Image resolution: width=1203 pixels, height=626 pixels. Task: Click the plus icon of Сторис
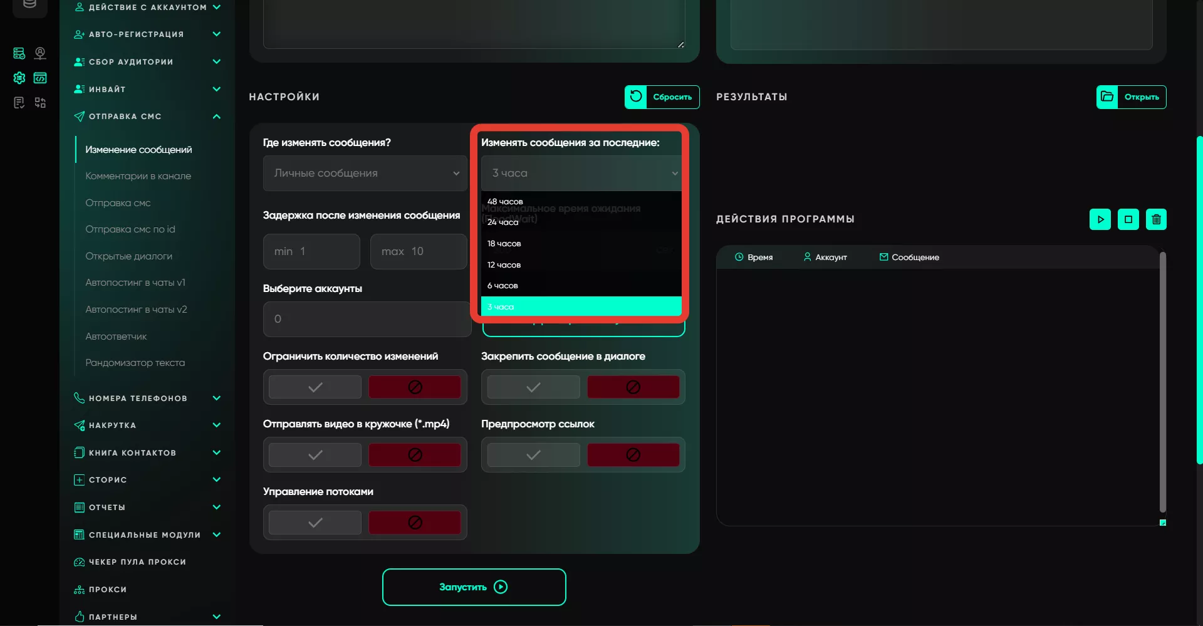79,480
